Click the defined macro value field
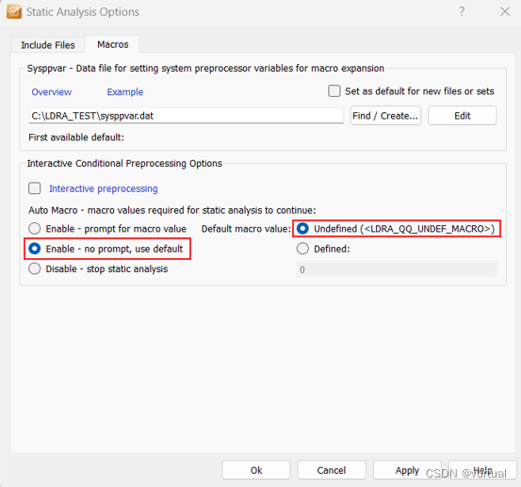 (397, 269)
